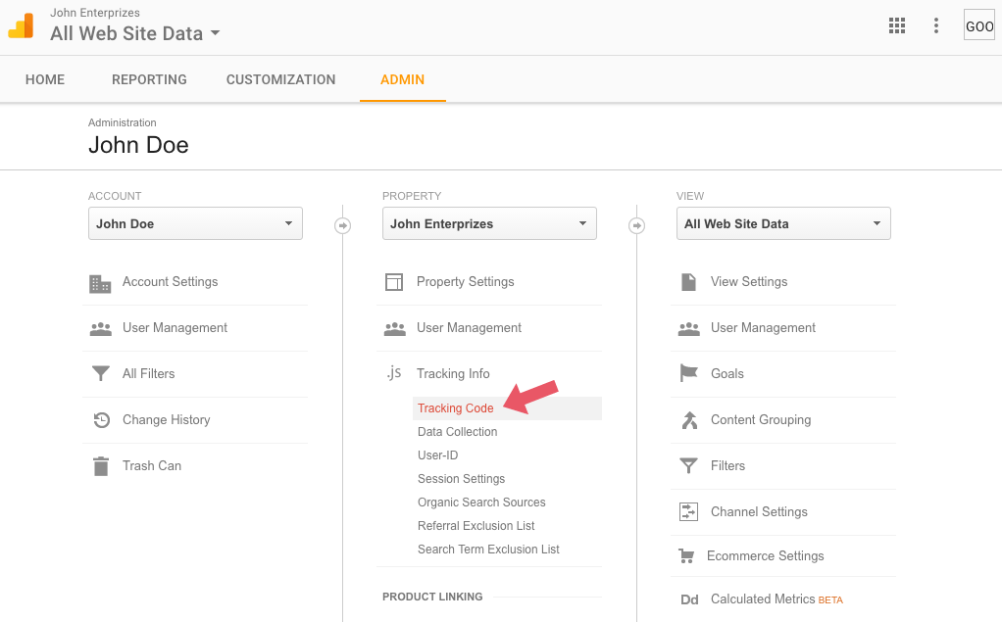Open the Google apps grid icon
1002x622 pixels.
tap(896, 25)
